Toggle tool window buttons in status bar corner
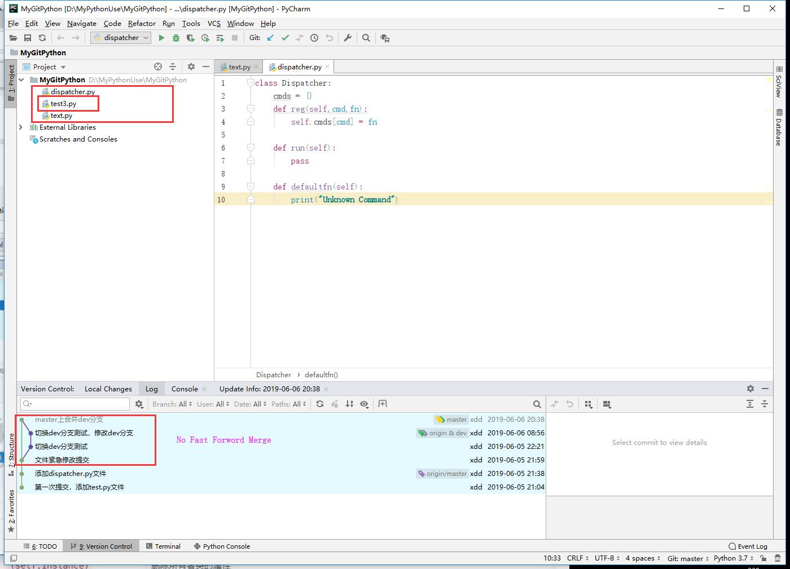Screen dimensions: 790x569 tap(13, 558)
